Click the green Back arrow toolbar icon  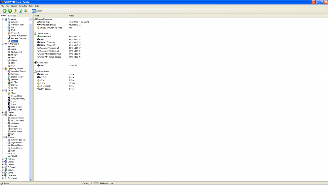click(5, 11)
